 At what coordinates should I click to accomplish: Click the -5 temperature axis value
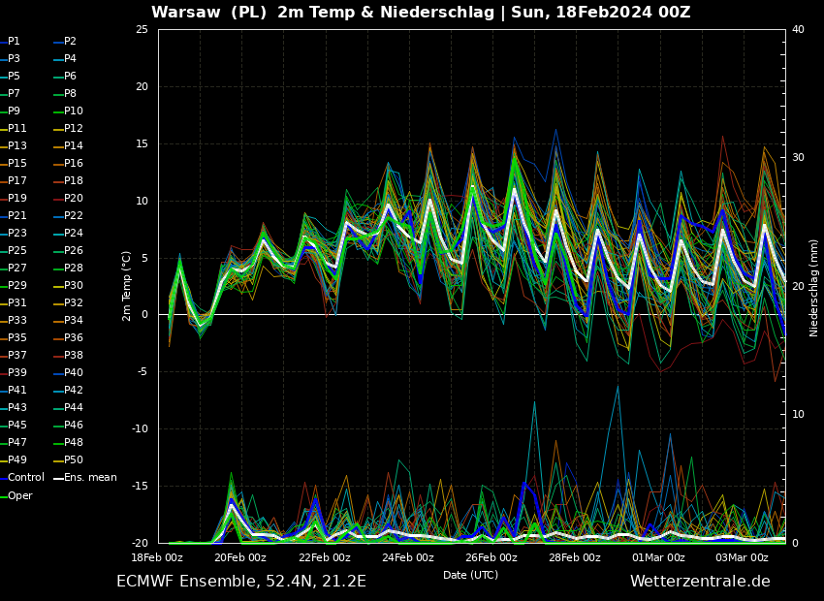coord(142,372)
